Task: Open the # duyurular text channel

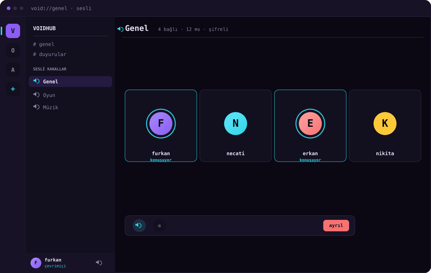Action: (50, 54)
